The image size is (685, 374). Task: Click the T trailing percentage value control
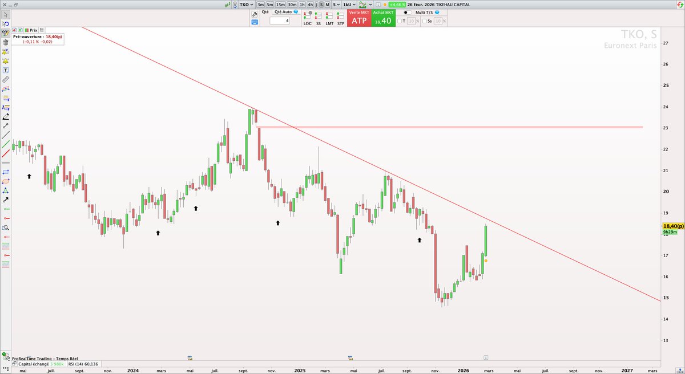coord(412,22)
